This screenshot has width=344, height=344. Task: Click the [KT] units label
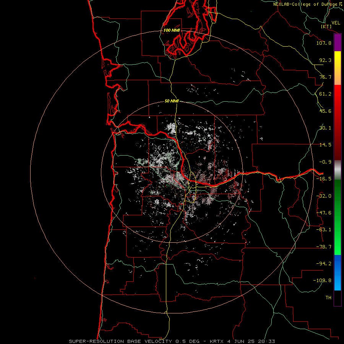click(326, 26)
